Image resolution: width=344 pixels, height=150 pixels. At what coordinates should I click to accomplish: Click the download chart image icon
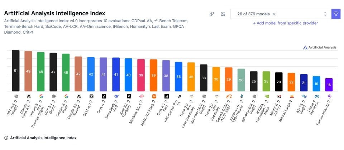223,14
